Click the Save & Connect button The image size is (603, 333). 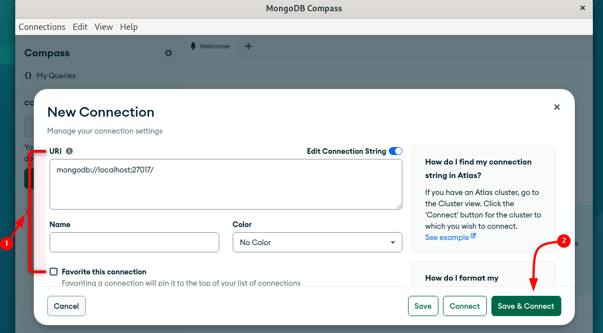click(526, 306)
